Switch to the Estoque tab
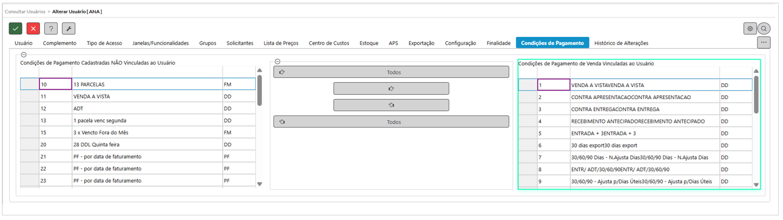Screen dimensions: 783x220 (369, 43)
